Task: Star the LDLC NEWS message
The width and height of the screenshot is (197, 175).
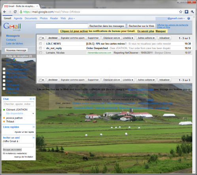Action: pos(44,43)
